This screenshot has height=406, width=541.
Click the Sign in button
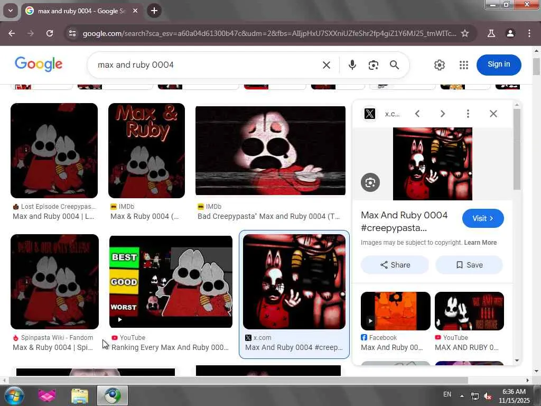click(499, 64)
